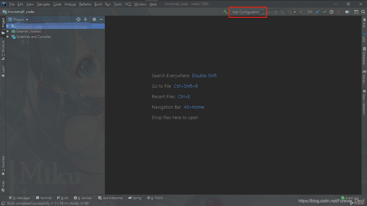
Task: Click the Collapse All icon in Project panel
Action: 85,19
